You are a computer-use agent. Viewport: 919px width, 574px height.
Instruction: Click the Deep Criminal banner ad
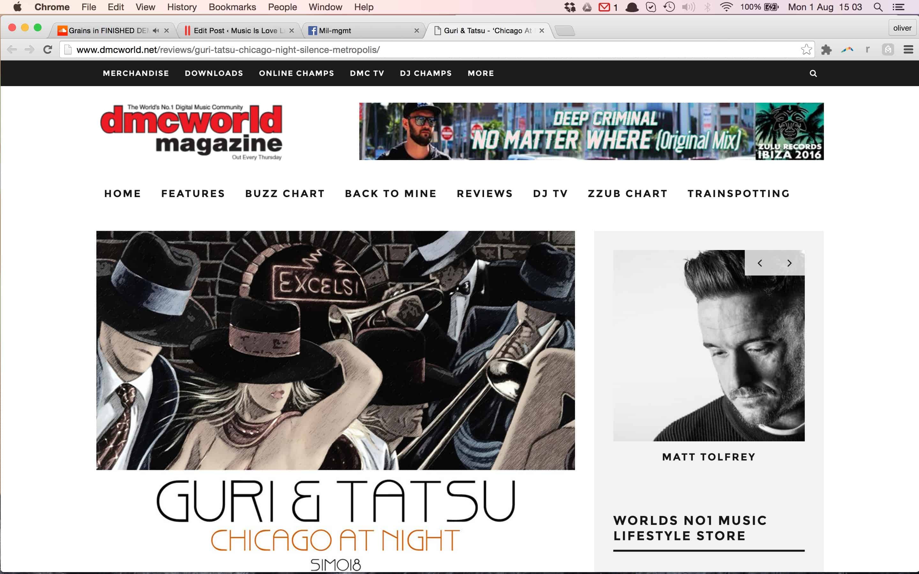[591, 131]
